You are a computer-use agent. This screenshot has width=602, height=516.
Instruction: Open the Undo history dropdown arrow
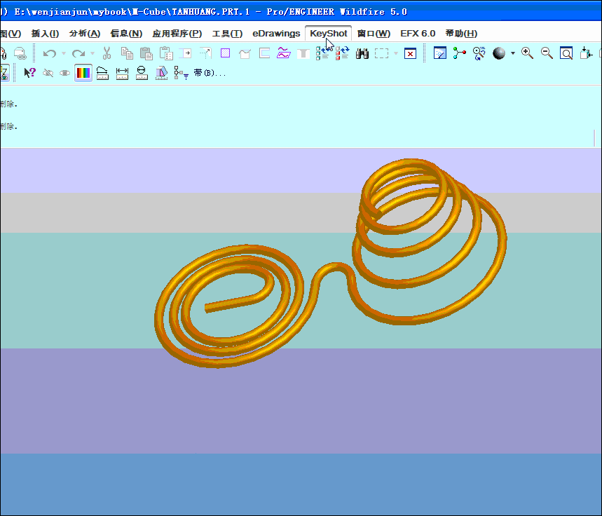point(64,53)
